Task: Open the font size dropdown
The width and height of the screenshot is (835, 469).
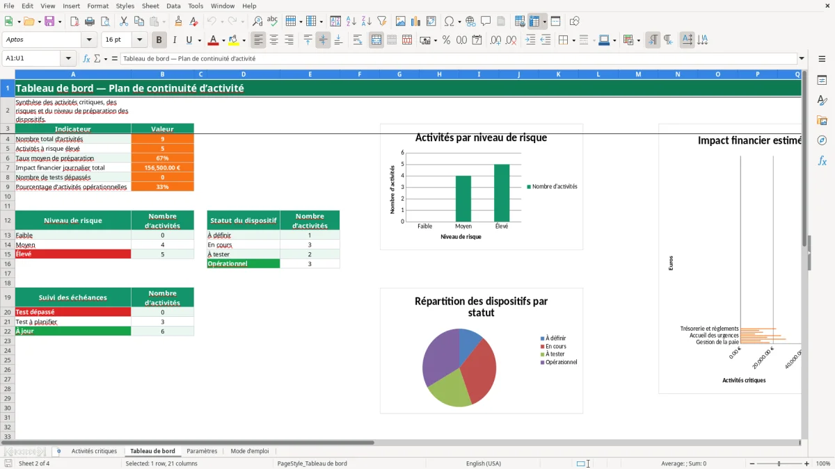Action: (x=140, y=40)
